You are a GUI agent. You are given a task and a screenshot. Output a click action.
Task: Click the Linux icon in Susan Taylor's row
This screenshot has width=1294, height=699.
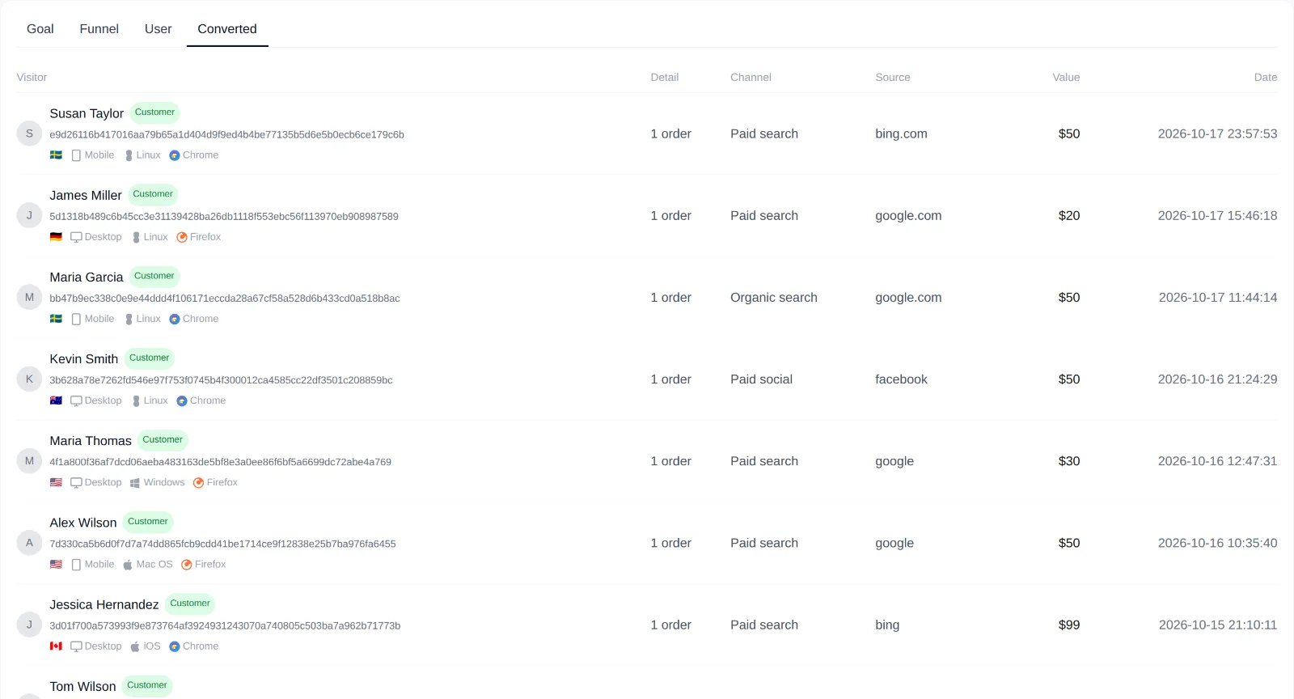[129, 155]
